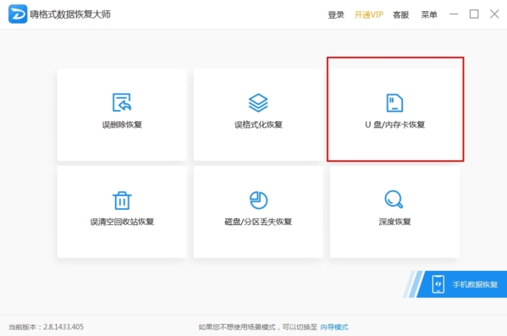
Task: Select the 误格式化恢复 stacked layers icon
Action: pyautogui.click(x=258, y=102)
